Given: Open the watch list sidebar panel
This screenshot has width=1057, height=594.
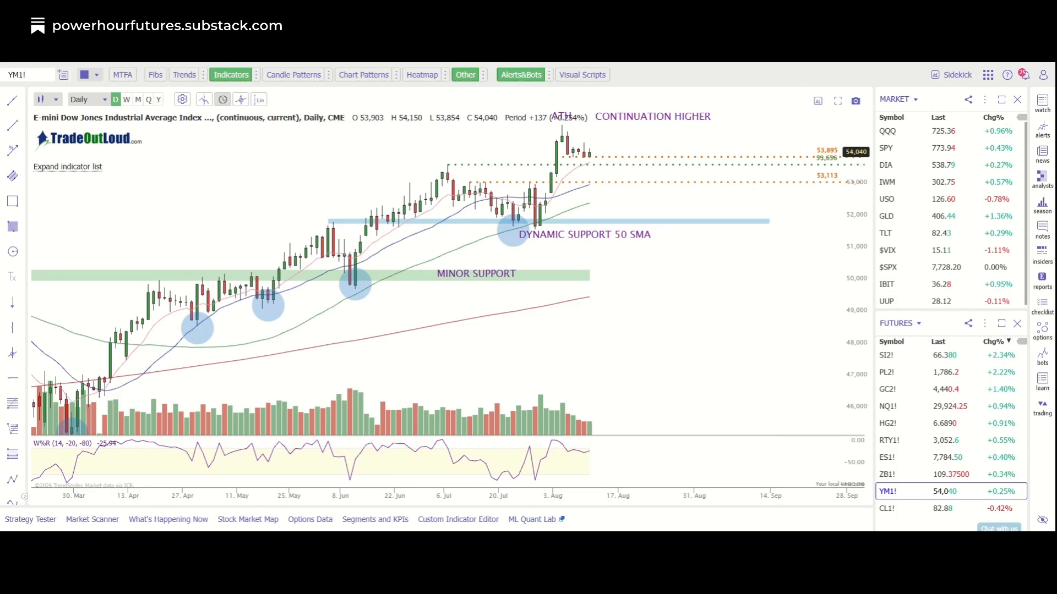Looking at the screenshot, I should coord(1043,103).
